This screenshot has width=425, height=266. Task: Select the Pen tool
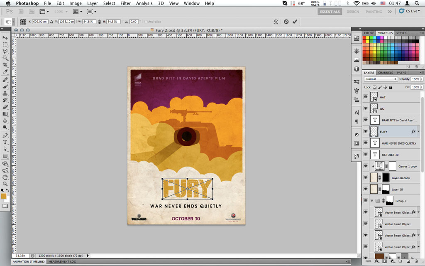5,135
